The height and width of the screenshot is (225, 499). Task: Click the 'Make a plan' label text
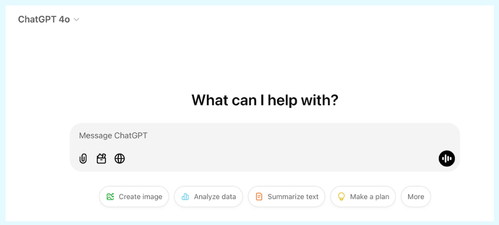click(369, 197)
